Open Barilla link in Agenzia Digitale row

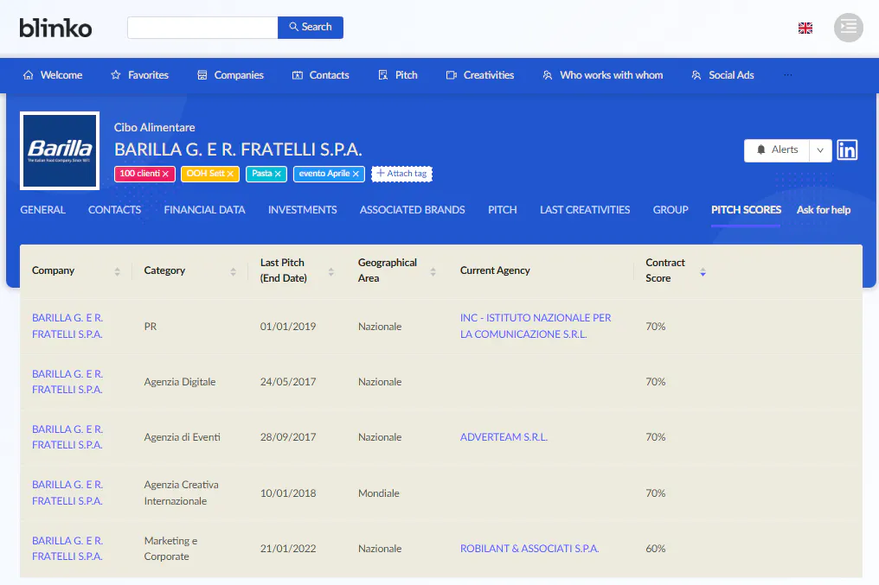point(67,382)
